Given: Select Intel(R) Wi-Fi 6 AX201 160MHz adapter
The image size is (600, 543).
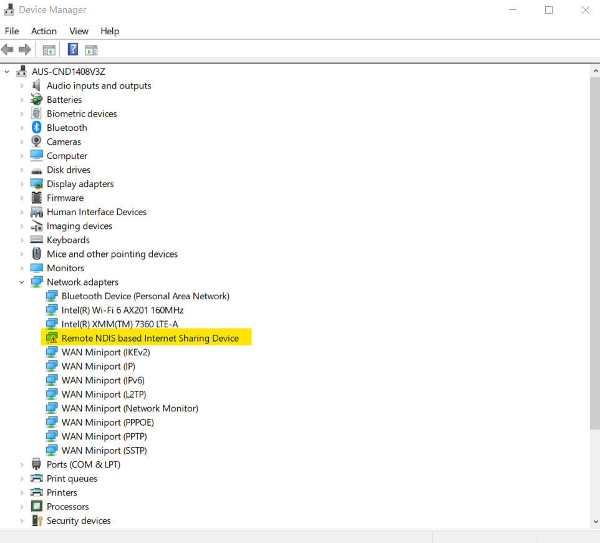Looking at the screenshot, I should (122, 310).
